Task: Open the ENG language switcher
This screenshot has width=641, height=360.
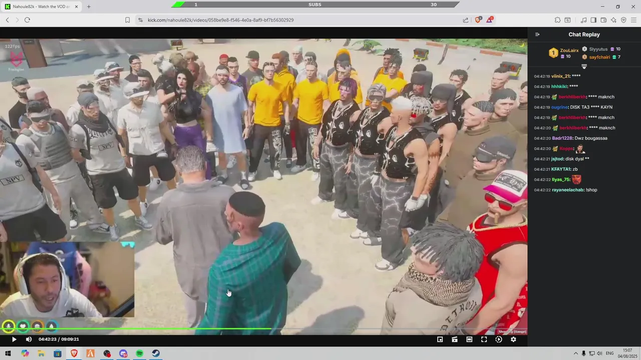Action: (609, 353)
